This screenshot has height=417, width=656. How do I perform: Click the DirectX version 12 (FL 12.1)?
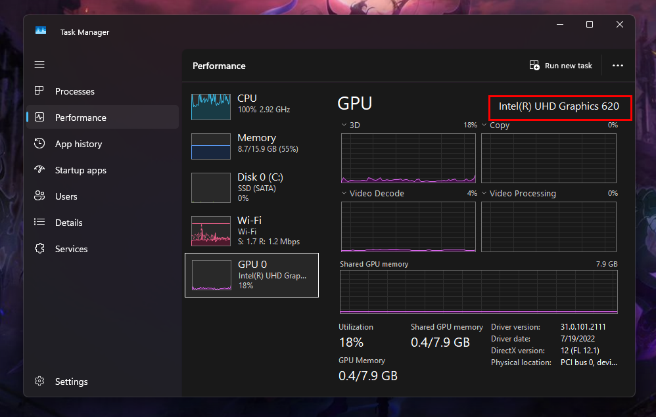(580, 351)
